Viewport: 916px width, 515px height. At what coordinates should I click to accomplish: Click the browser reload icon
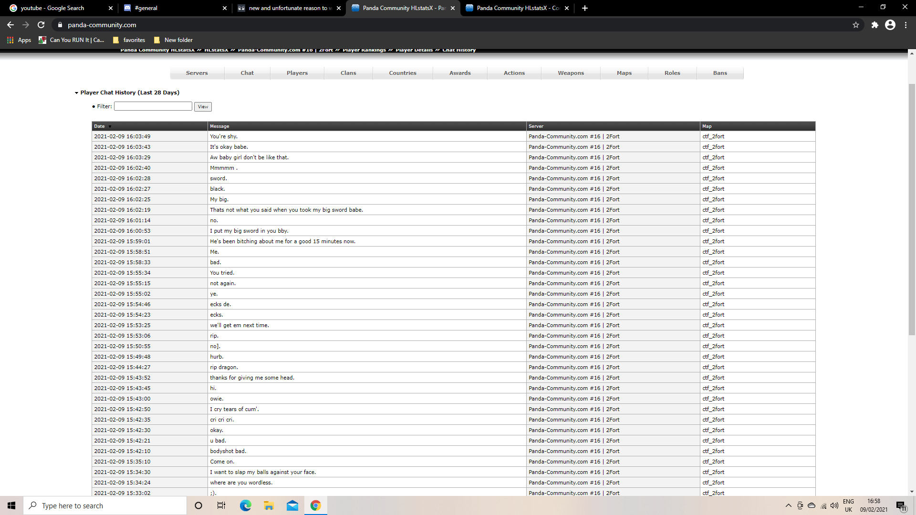[41, 25]
